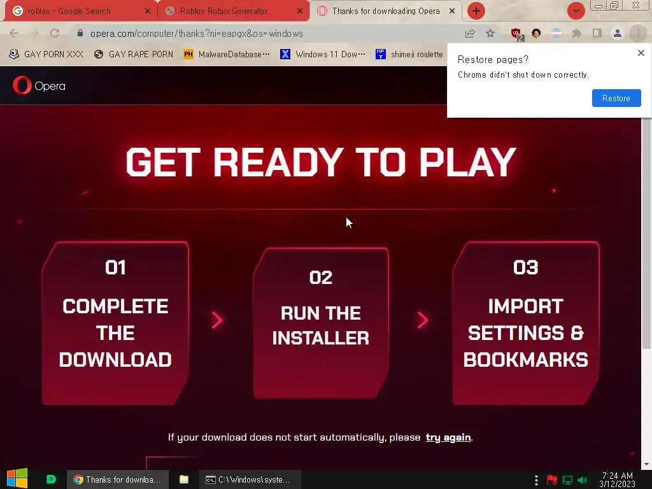652x489 pixels.
Task: Close the Restore pages popup
Action: coord(641,53)
